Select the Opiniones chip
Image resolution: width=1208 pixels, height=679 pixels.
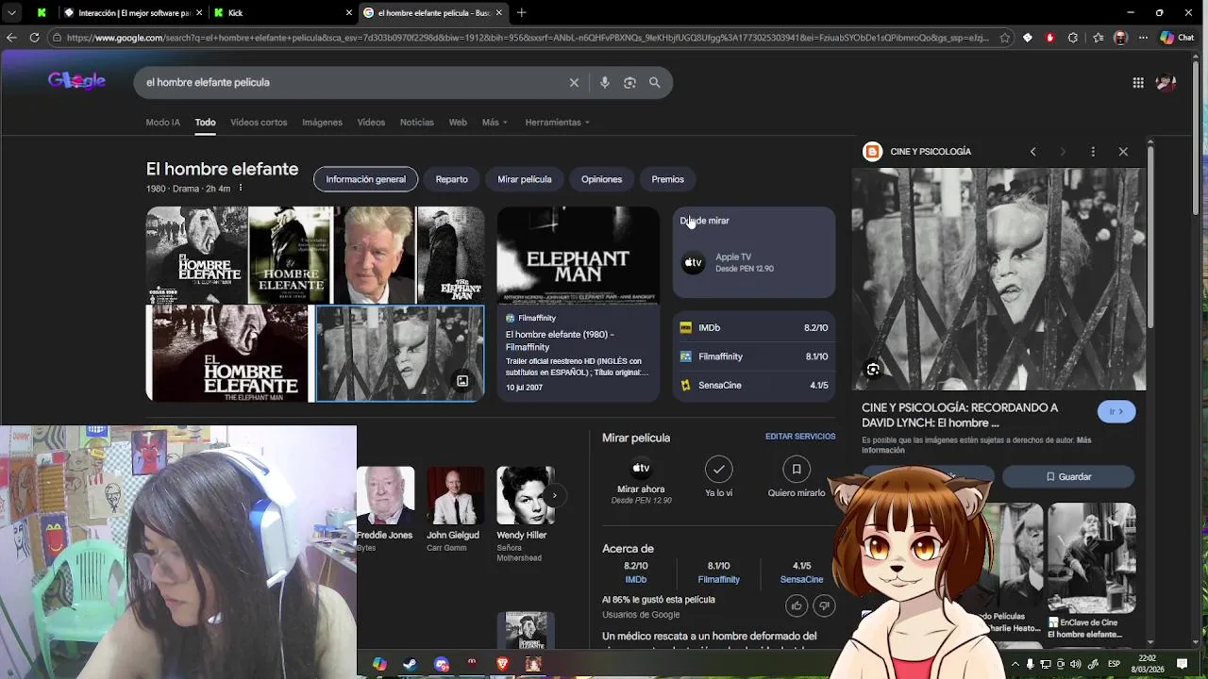click(x=601, y=179)
